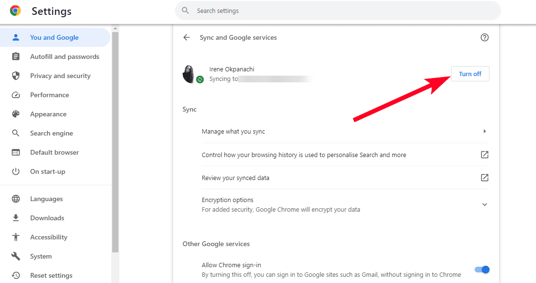The image size is (536, 283).
Task: Open Control how your browsing history is used
Action: point(303,155)
